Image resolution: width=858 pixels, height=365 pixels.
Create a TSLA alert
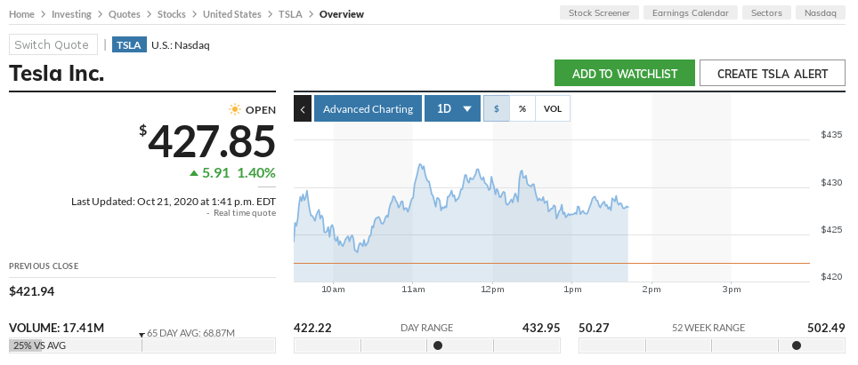point(773,73)
